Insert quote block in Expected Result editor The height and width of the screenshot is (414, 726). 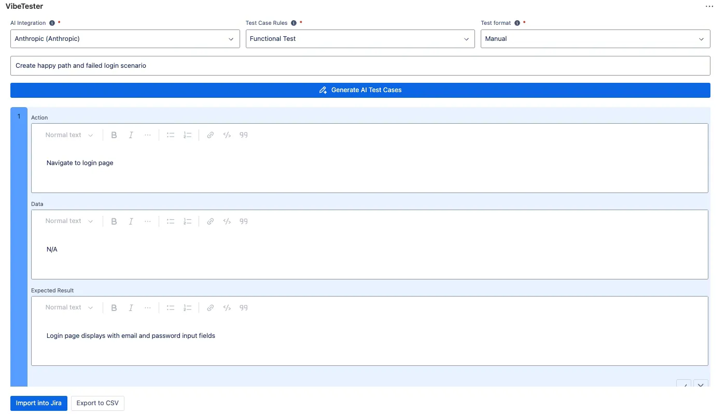[x=244, y=307]
